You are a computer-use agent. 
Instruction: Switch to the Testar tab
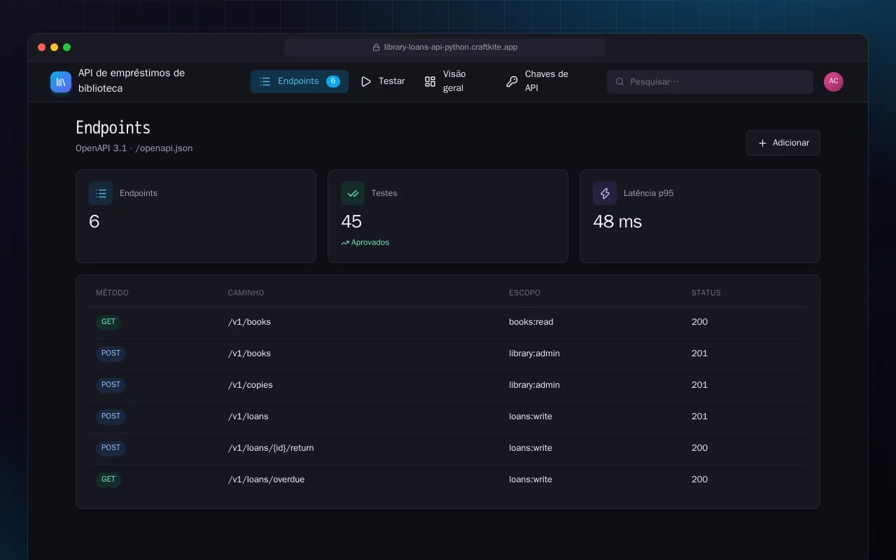(x=383, y=81)
